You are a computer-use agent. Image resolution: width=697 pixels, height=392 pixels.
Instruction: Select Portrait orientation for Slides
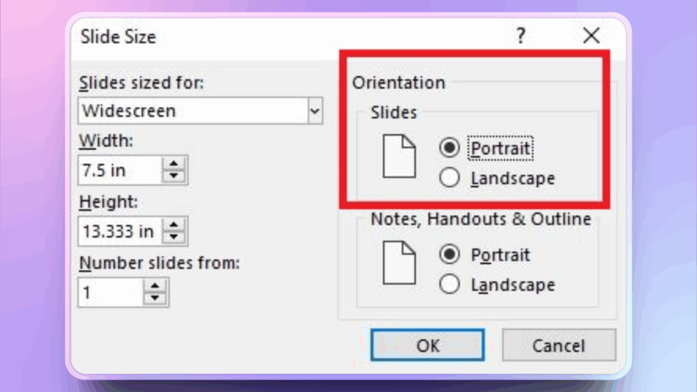[450, 148]
